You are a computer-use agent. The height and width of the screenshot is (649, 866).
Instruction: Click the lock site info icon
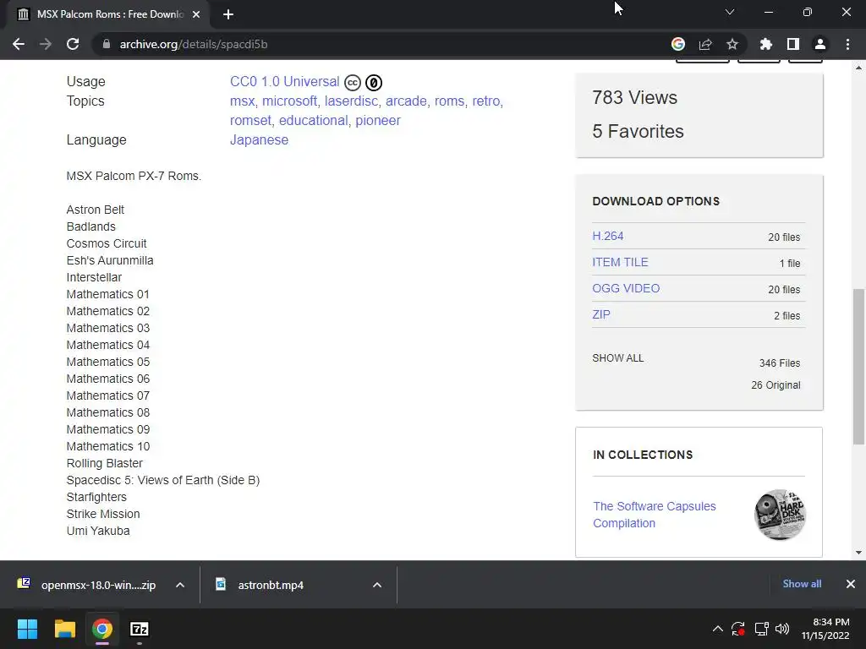106,44
